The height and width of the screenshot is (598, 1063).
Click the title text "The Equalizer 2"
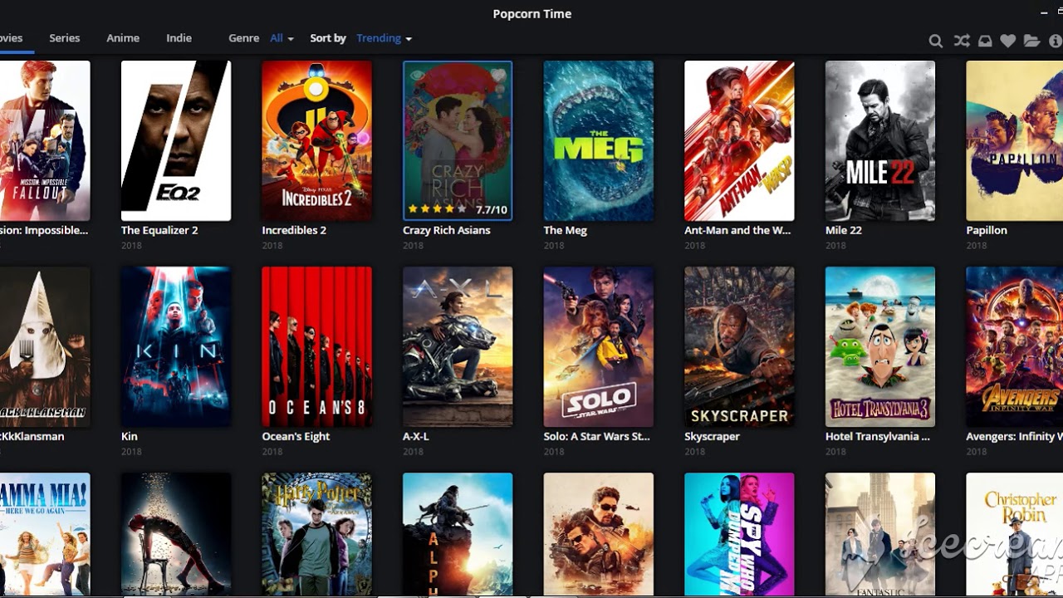pyautogui.click(x=159, y=230)
